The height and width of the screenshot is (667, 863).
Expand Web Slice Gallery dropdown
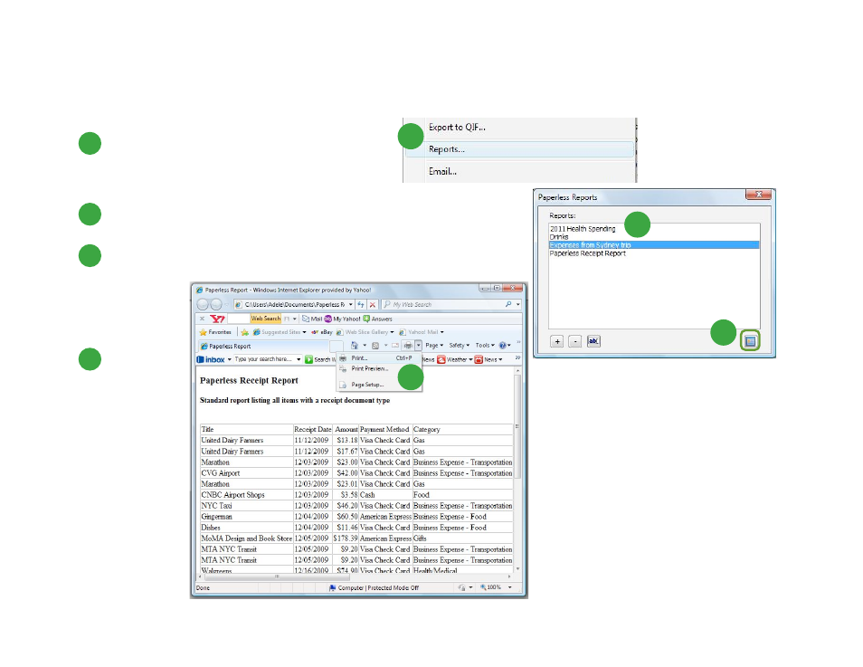pos(392,332)
